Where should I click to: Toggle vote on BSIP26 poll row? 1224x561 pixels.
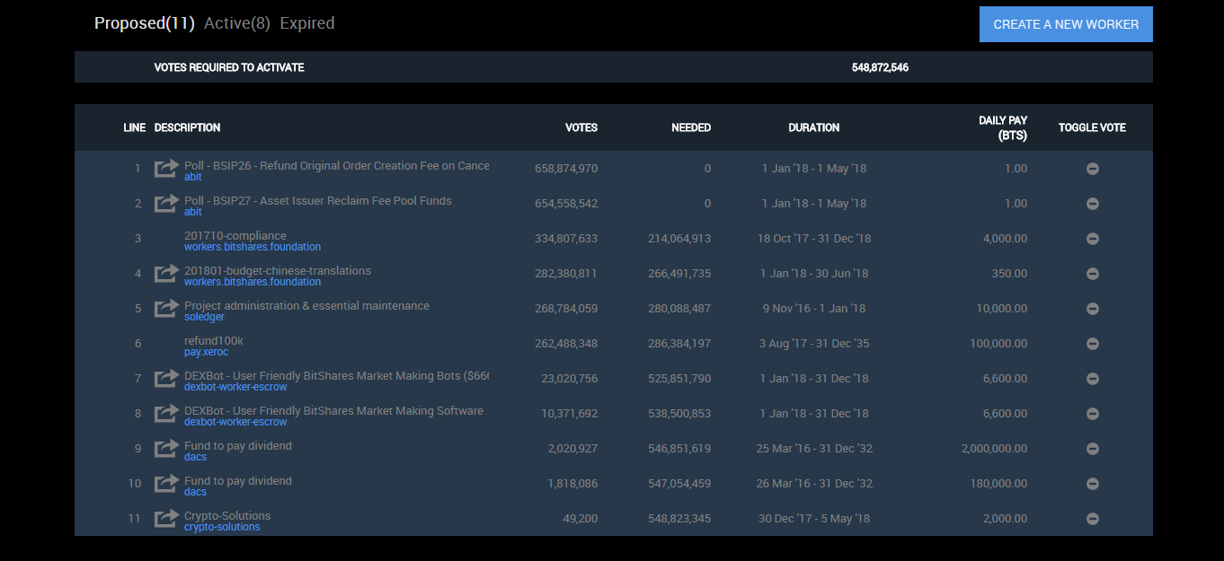pos(1093,169)
